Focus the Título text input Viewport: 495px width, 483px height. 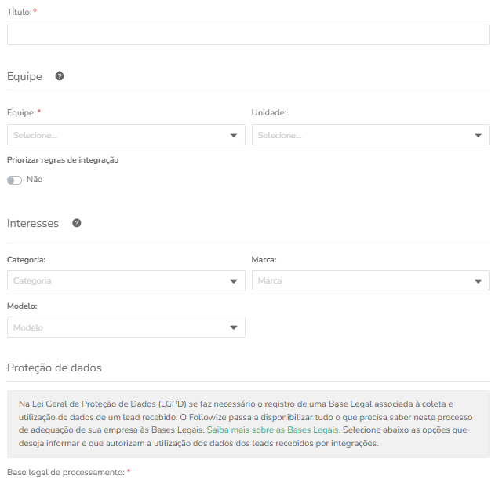[x=248, y=34]
